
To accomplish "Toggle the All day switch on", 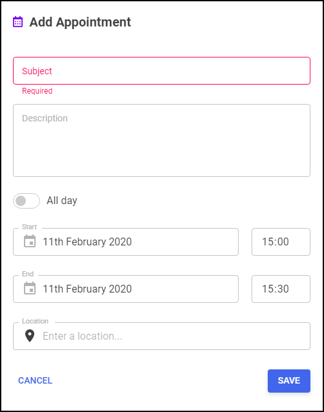I will point(27,201).
